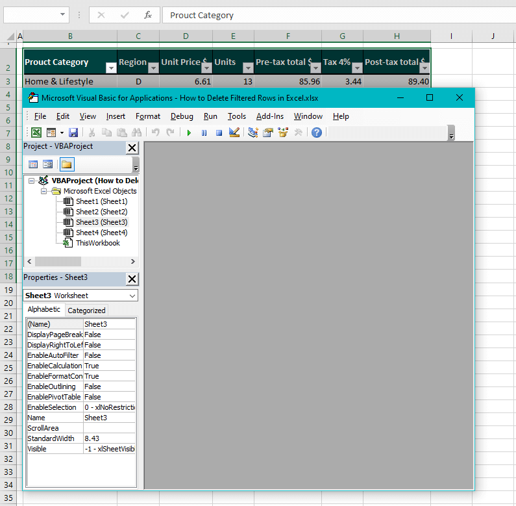Open Tax 4% filter dropdown in Excel
The image size is (516, 506).
click(x=357, y=68)
